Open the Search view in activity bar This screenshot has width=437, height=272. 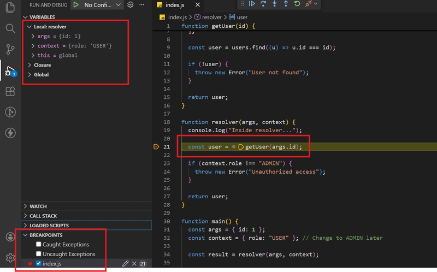[10, 28]
